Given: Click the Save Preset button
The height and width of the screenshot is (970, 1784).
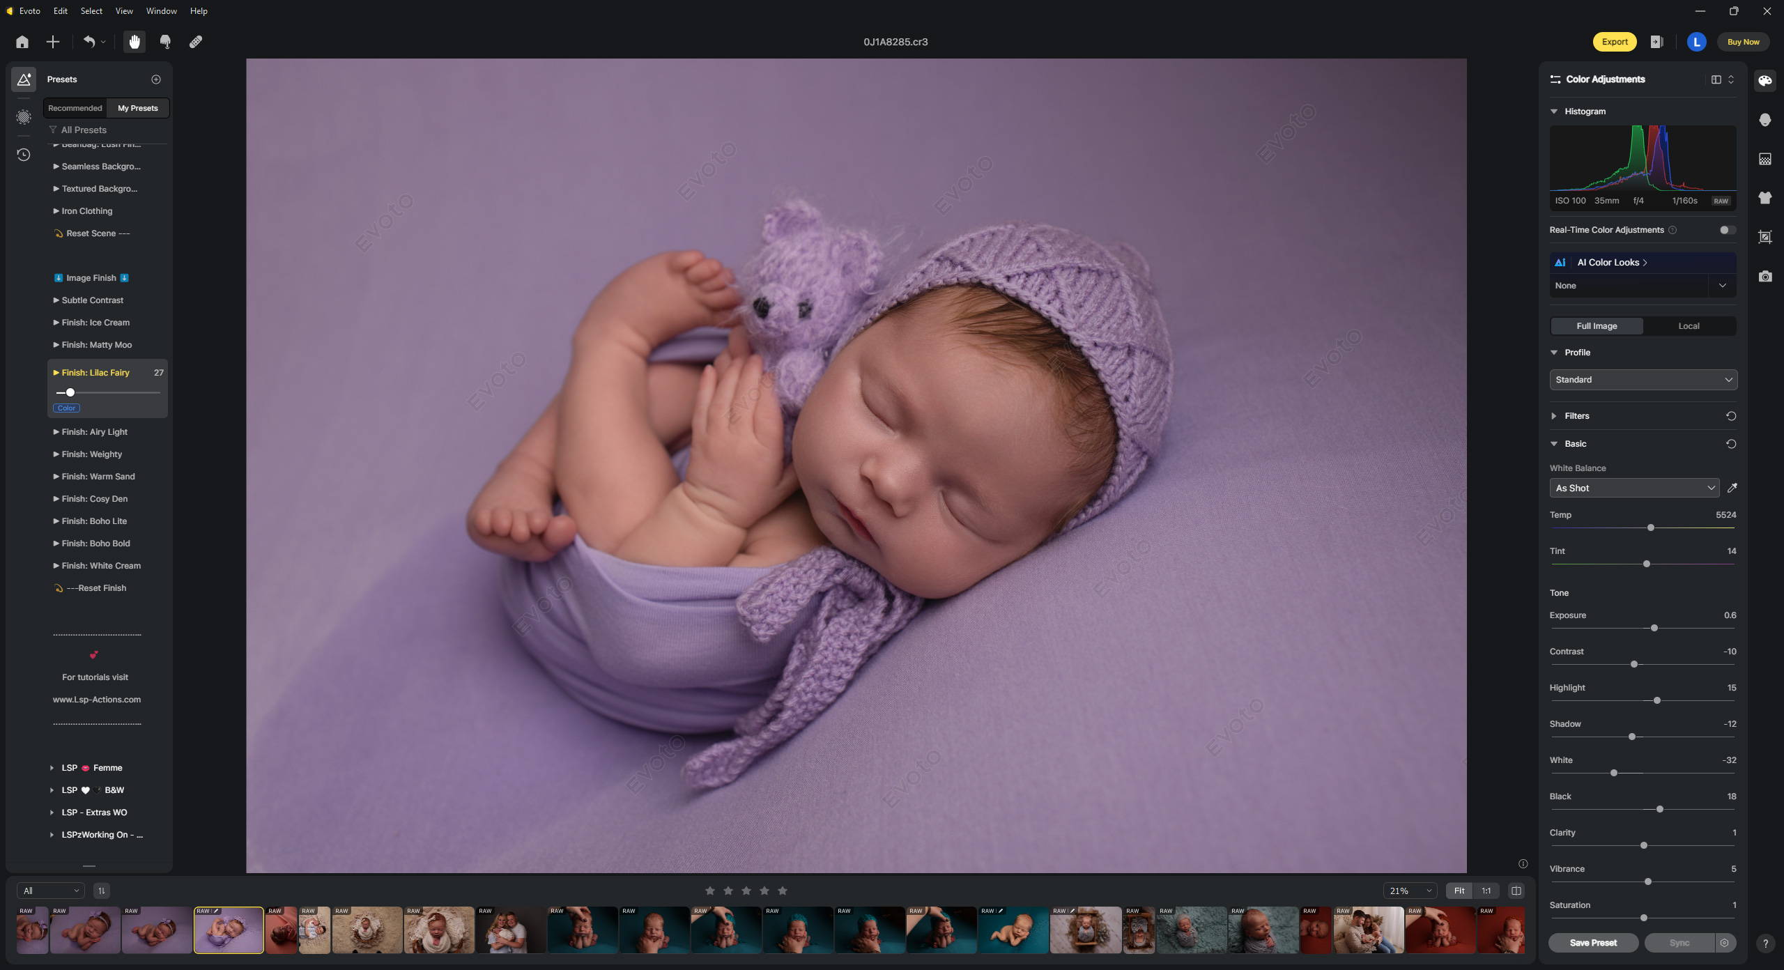Looking at the screenshot, I should click(x=1593, y=943).
